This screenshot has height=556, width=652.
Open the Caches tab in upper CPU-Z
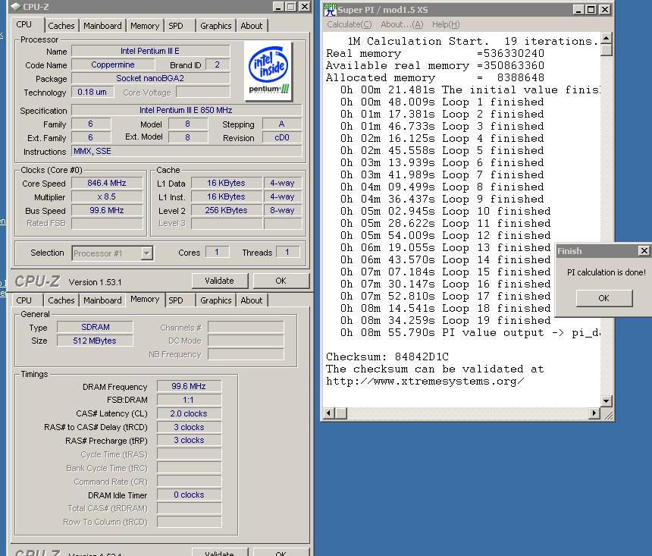pos(61,26)
